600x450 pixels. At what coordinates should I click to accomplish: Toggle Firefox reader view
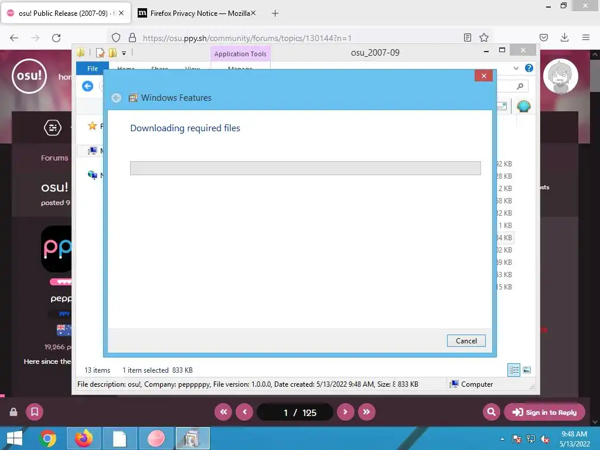tap(467, 37)
